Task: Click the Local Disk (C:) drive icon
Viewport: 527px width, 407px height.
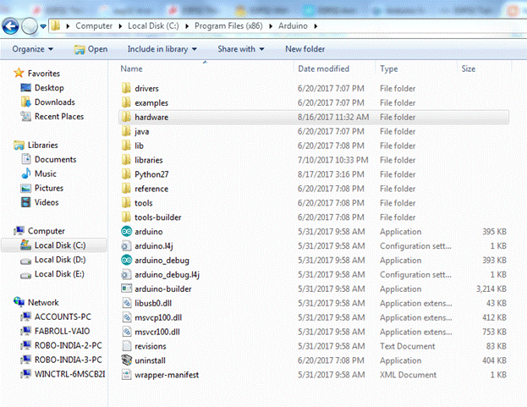Action: click(26, 245)
